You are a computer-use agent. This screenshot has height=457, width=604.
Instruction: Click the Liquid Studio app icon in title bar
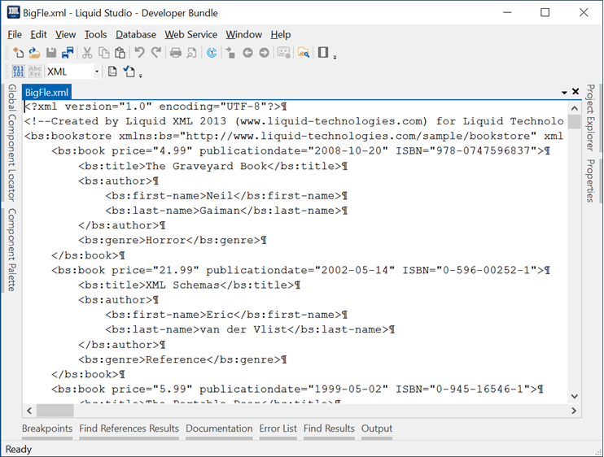pos(14,12)
